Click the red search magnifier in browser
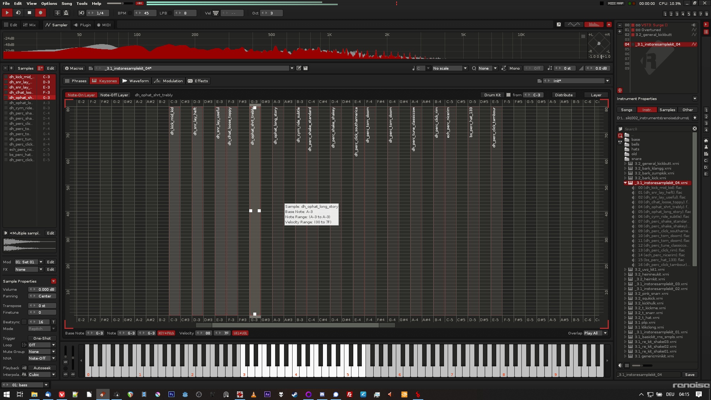The width and height of the screenshot is (711, 400). point(620,136)
